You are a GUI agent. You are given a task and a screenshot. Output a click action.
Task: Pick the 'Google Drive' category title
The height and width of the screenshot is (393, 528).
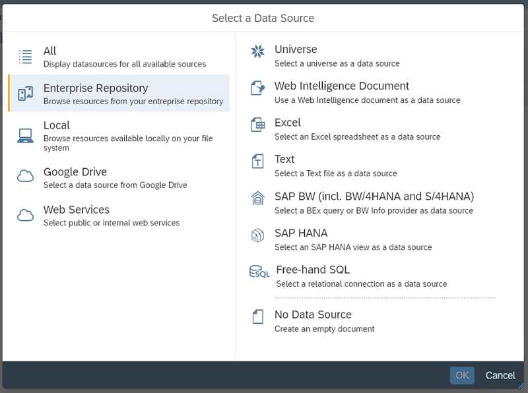pos(75,172)
